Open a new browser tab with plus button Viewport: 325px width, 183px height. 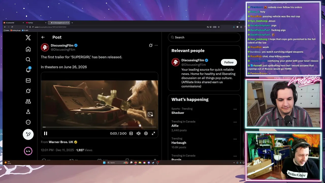[x=72, y=23]
